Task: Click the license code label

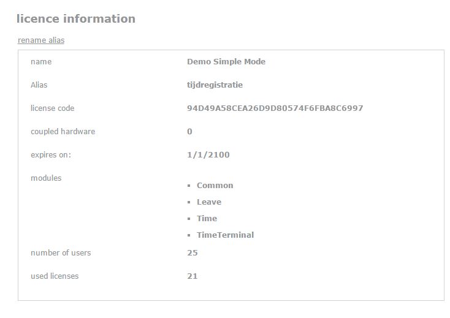Action: click(x=52, y=108)
